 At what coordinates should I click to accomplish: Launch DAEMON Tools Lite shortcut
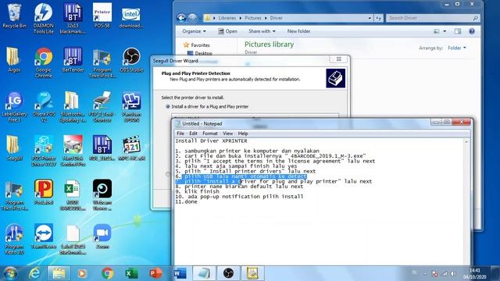(44, 19)
